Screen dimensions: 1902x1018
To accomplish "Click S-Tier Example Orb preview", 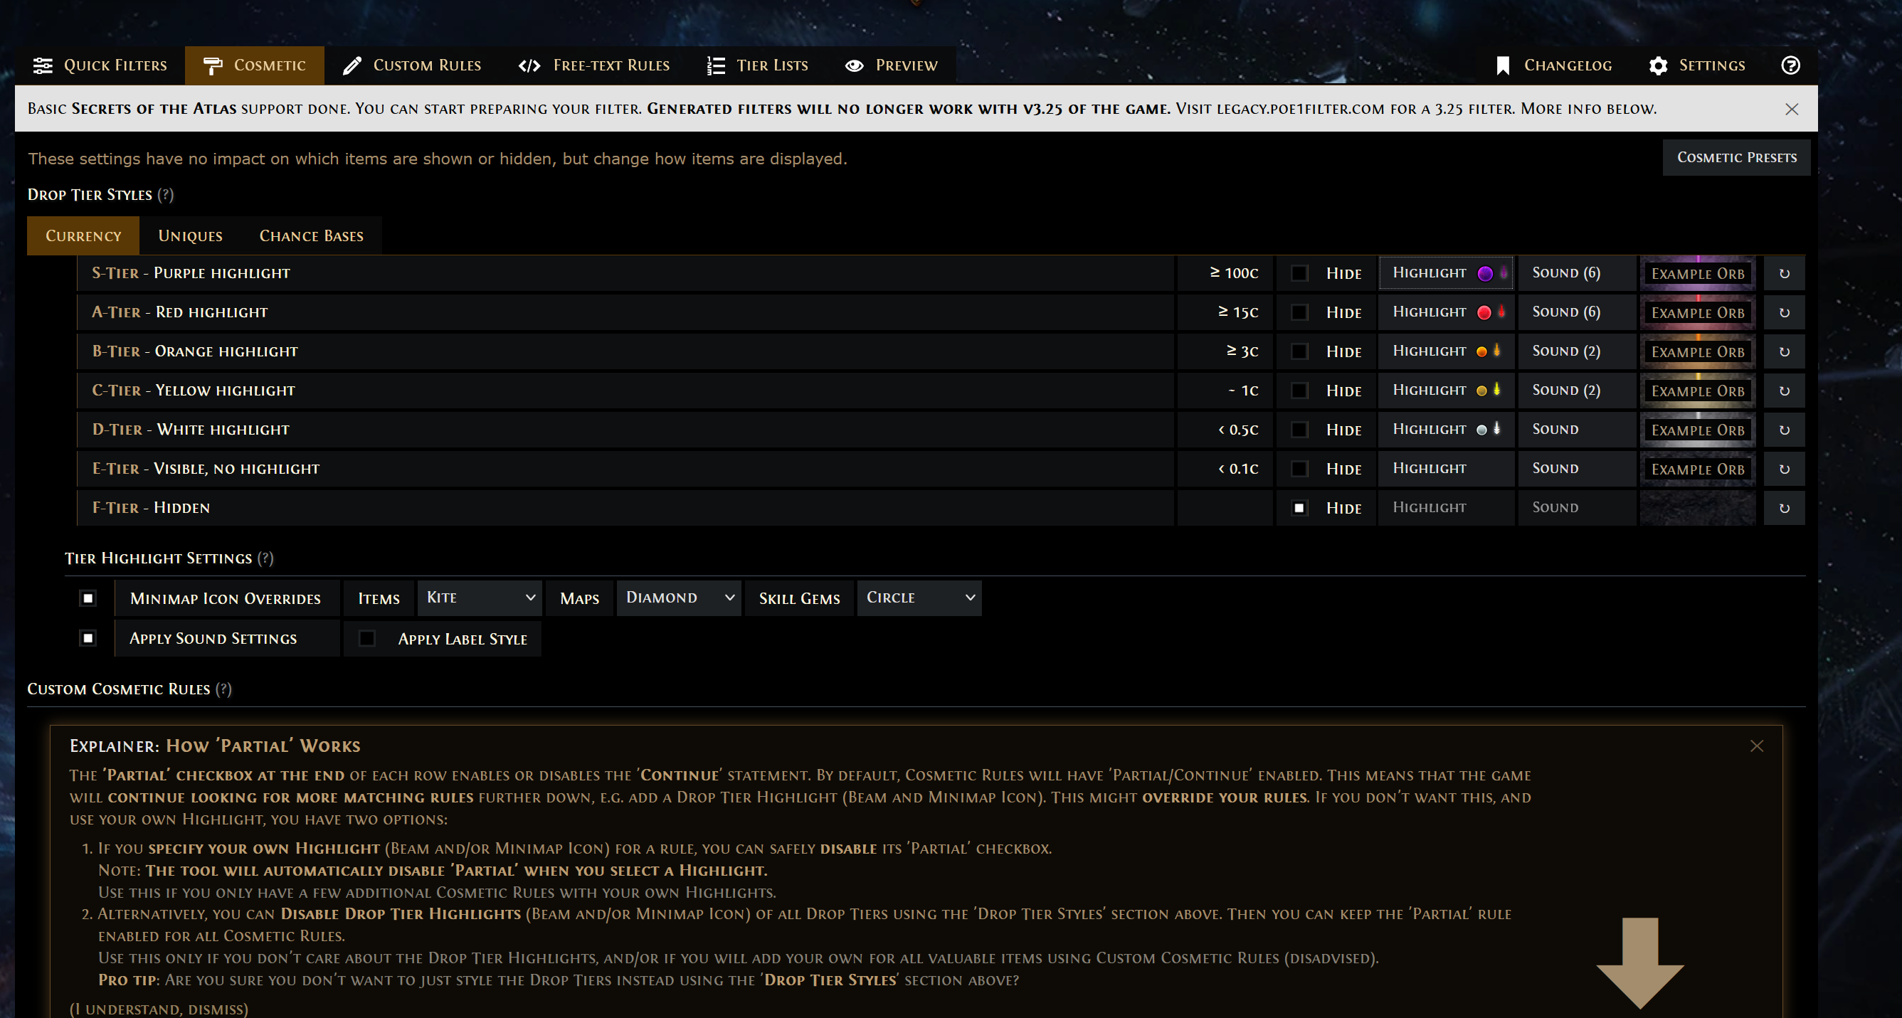I will (1698, 274).
